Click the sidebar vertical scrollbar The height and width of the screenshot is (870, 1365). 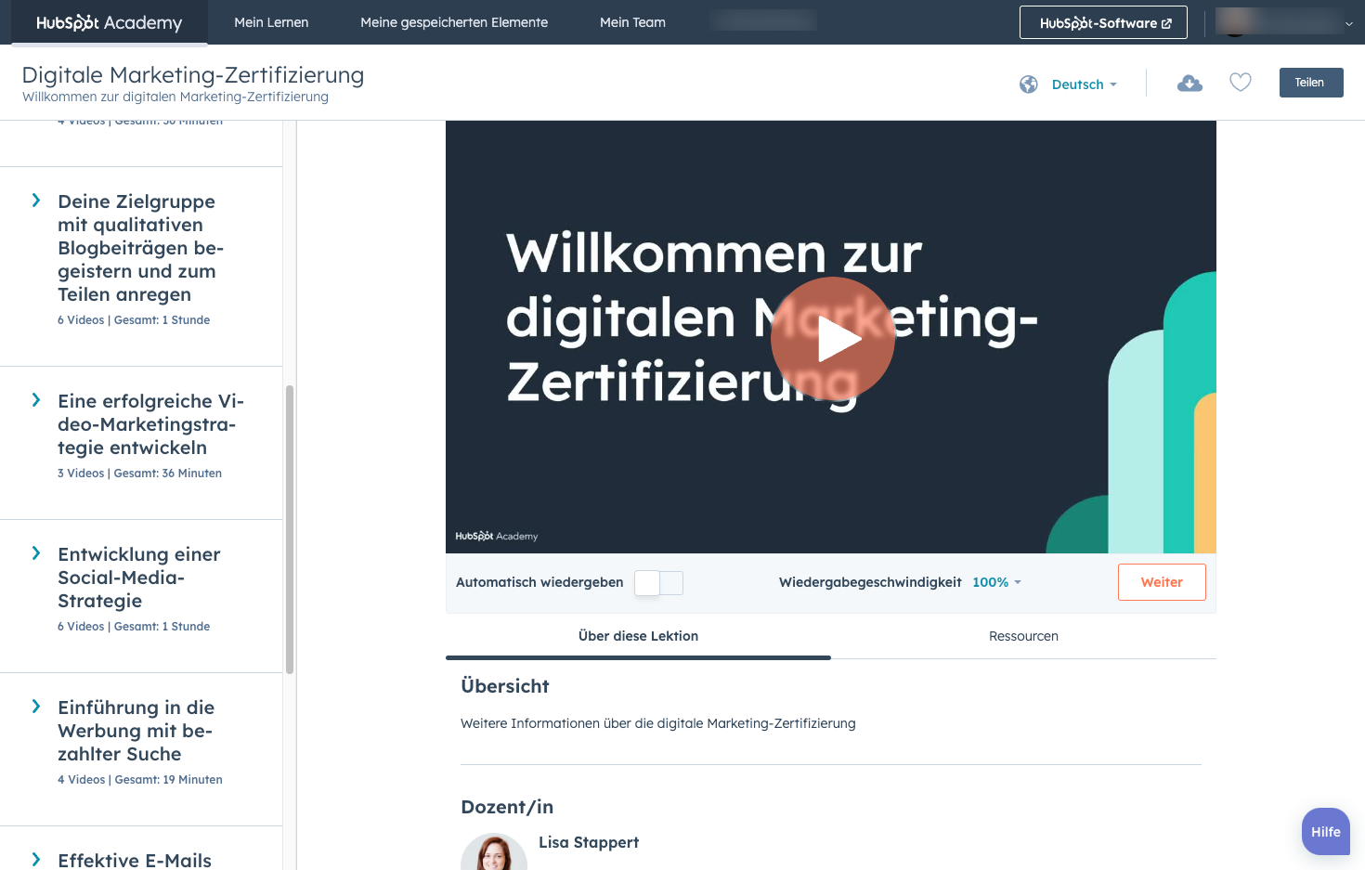pos(290,529)
